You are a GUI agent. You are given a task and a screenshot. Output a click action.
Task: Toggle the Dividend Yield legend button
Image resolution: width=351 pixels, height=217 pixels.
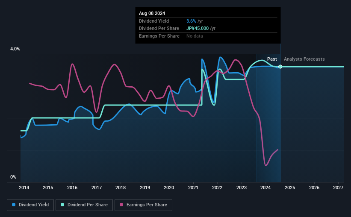(30, 205)
